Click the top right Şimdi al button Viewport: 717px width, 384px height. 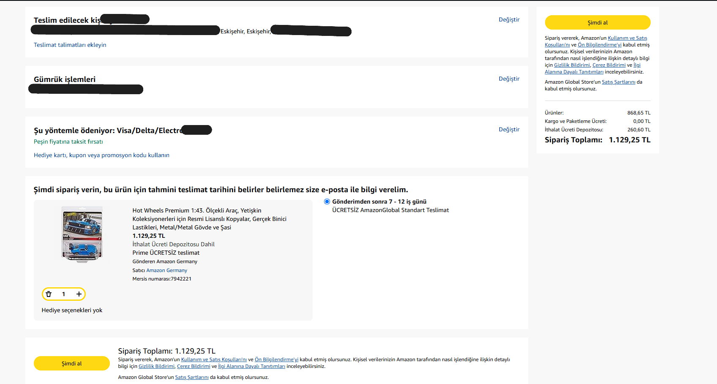(597, 22)
